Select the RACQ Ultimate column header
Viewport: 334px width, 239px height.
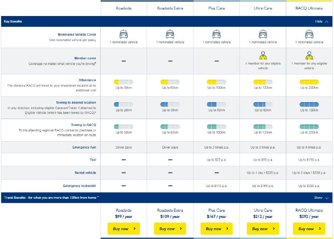point(309,8)
